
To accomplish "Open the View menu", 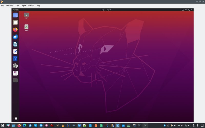I will 17,5.
